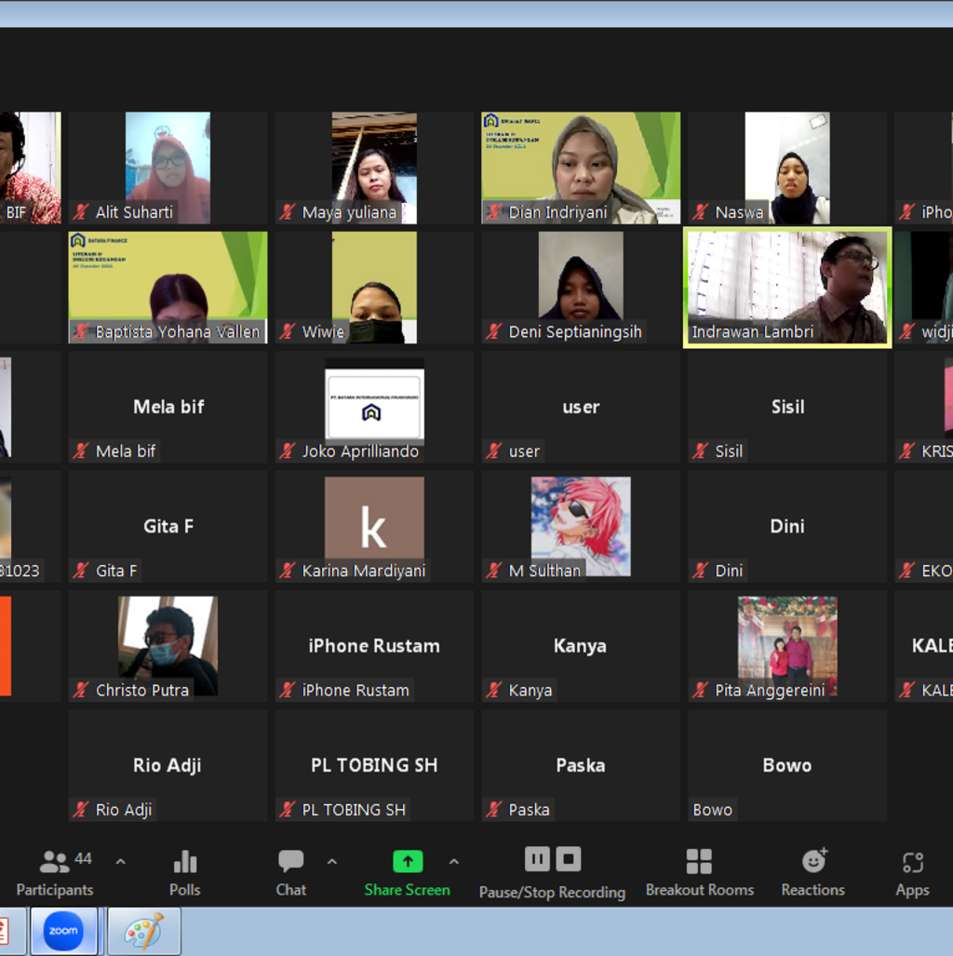Click muted mic icon beside Alit Suharti
Image resolution: width=953 pixels, height=956 pixels.
tap(82, 212)
